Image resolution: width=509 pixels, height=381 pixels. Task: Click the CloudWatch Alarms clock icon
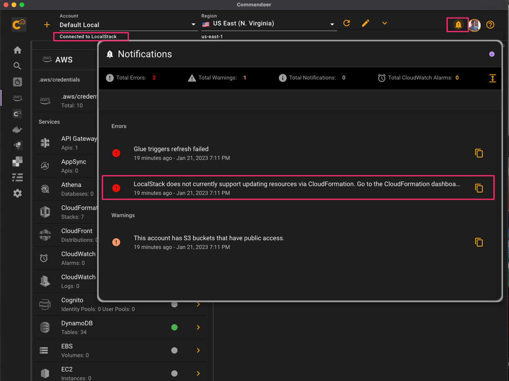tap(44, 258)
